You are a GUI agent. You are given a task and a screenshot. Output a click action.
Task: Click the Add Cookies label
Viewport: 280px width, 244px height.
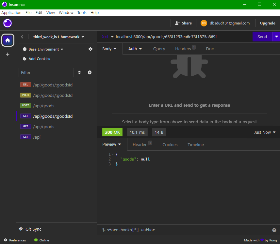(39, 59)
